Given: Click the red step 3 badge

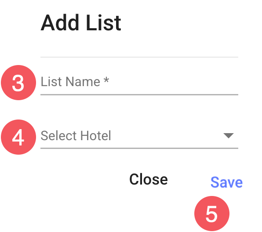Looking at the screenshot, I should 18,83.
